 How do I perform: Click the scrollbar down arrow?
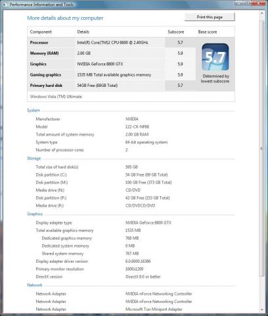click(x=261, y=309)
